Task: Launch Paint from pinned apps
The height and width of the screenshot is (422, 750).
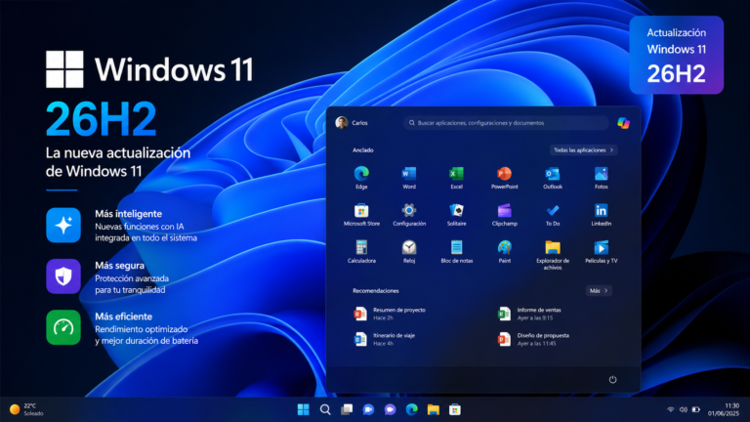Action: (x=504, y=252)
